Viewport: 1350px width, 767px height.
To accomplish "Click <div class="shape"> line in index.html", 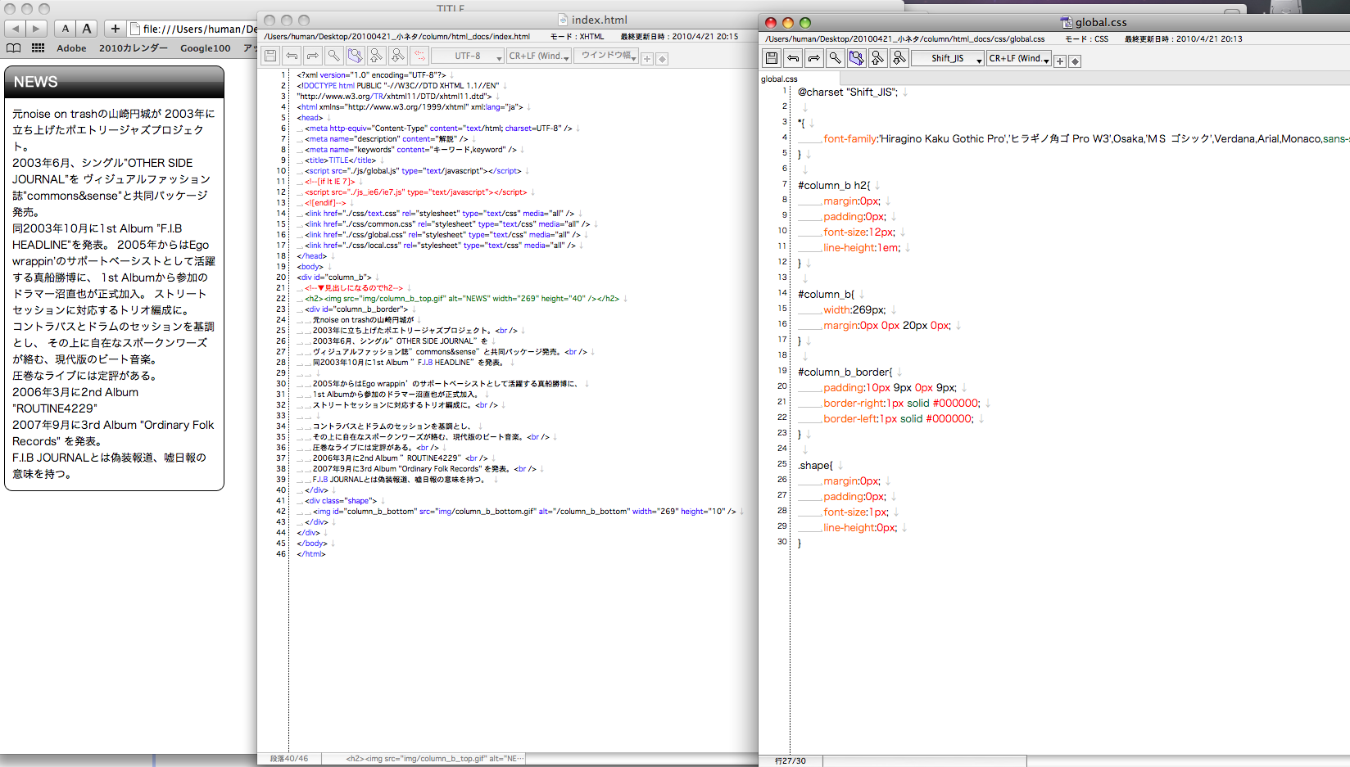I will point(341,501).
